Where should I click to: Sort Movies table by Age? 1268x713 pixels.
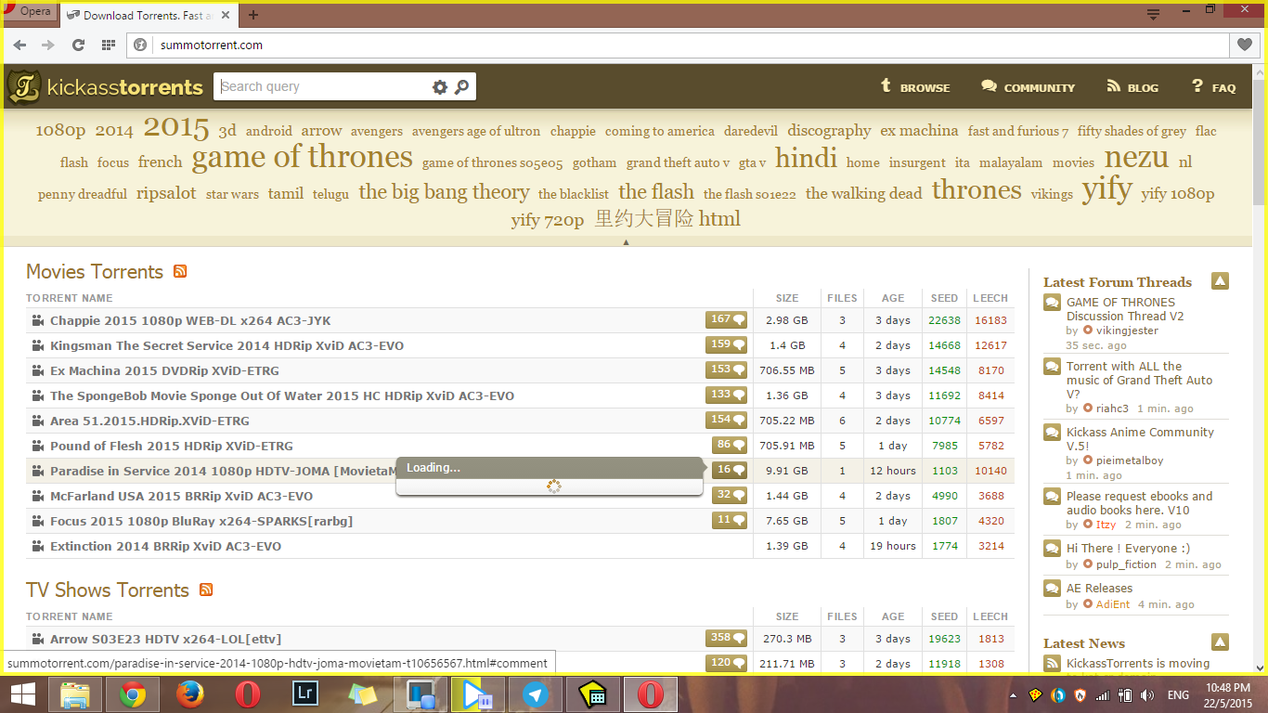pyautogui.click(x=893, y=298)
